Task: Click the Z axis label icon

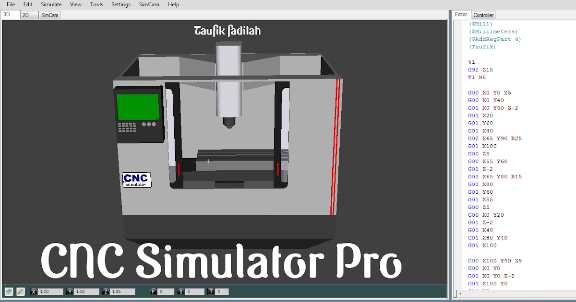Action: point(105,291)
